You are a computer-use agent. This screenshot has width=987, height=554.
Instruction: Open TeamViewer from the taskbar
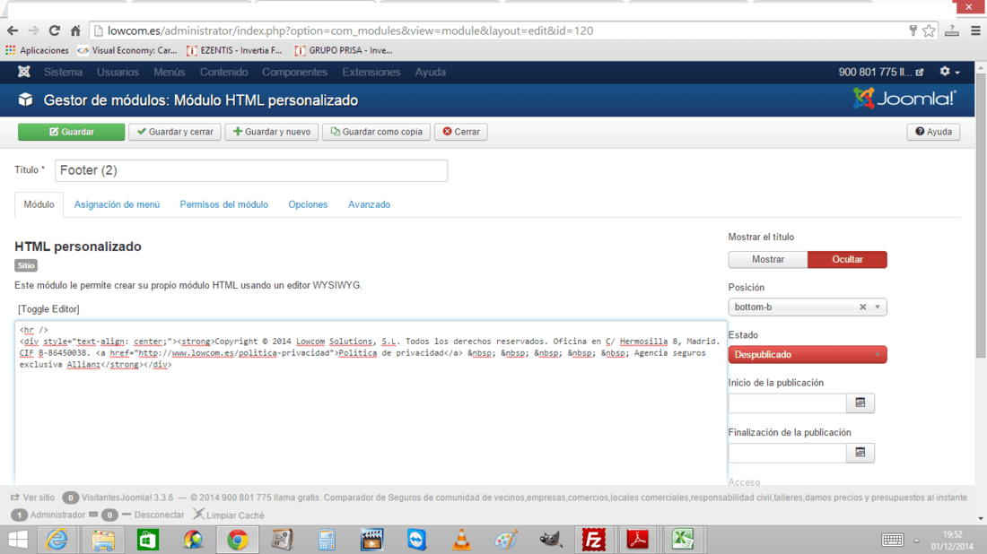(416, 540)
